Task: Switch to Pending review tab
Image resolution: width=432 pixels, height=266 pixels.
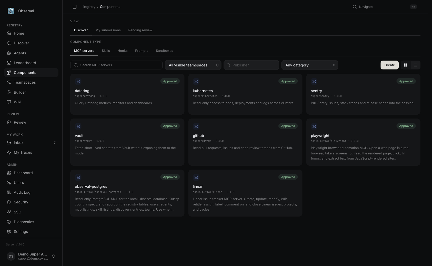Action: 140,30
